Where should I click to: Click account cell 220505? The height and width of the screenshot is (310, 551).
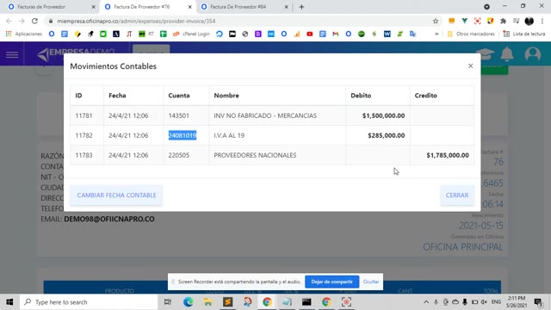(x=178, y=155)
